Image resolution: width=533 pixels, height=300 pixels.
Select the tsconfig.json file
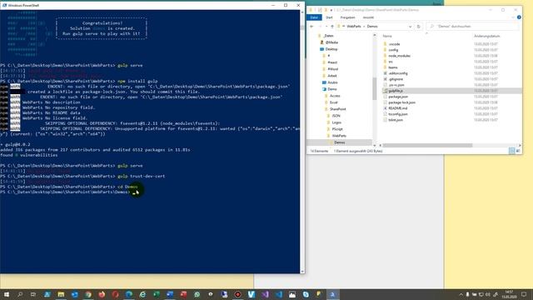[x=398, y=114]
